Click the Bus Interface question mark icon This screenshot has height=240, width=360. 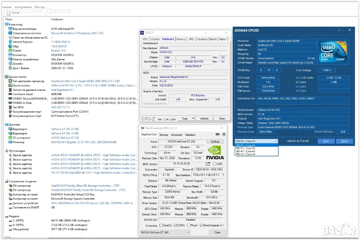tap(223, 175)
